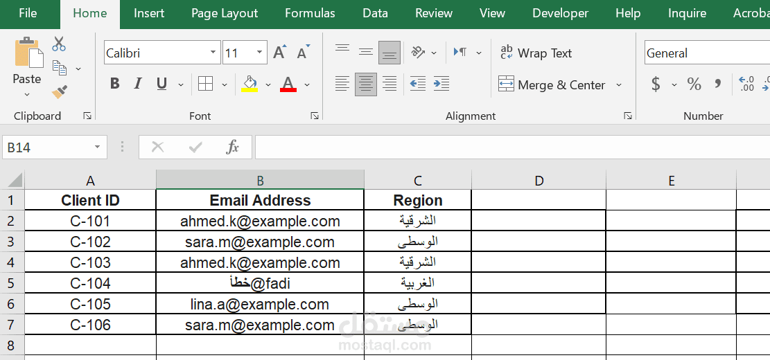Select cell containing C-104
Image resolution: width=770 pixels, height=360 pixels.
pos(90,283)
